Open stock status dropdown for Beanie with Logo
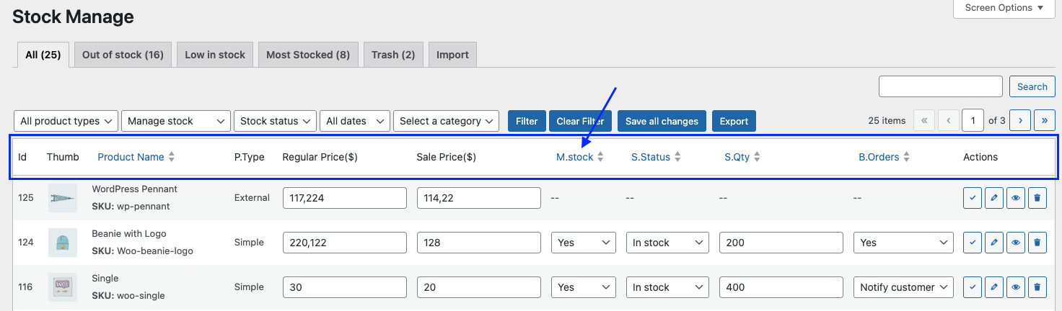Image resolution: width=1062 pixels, height=311 pixels. (x=667, y=243)
